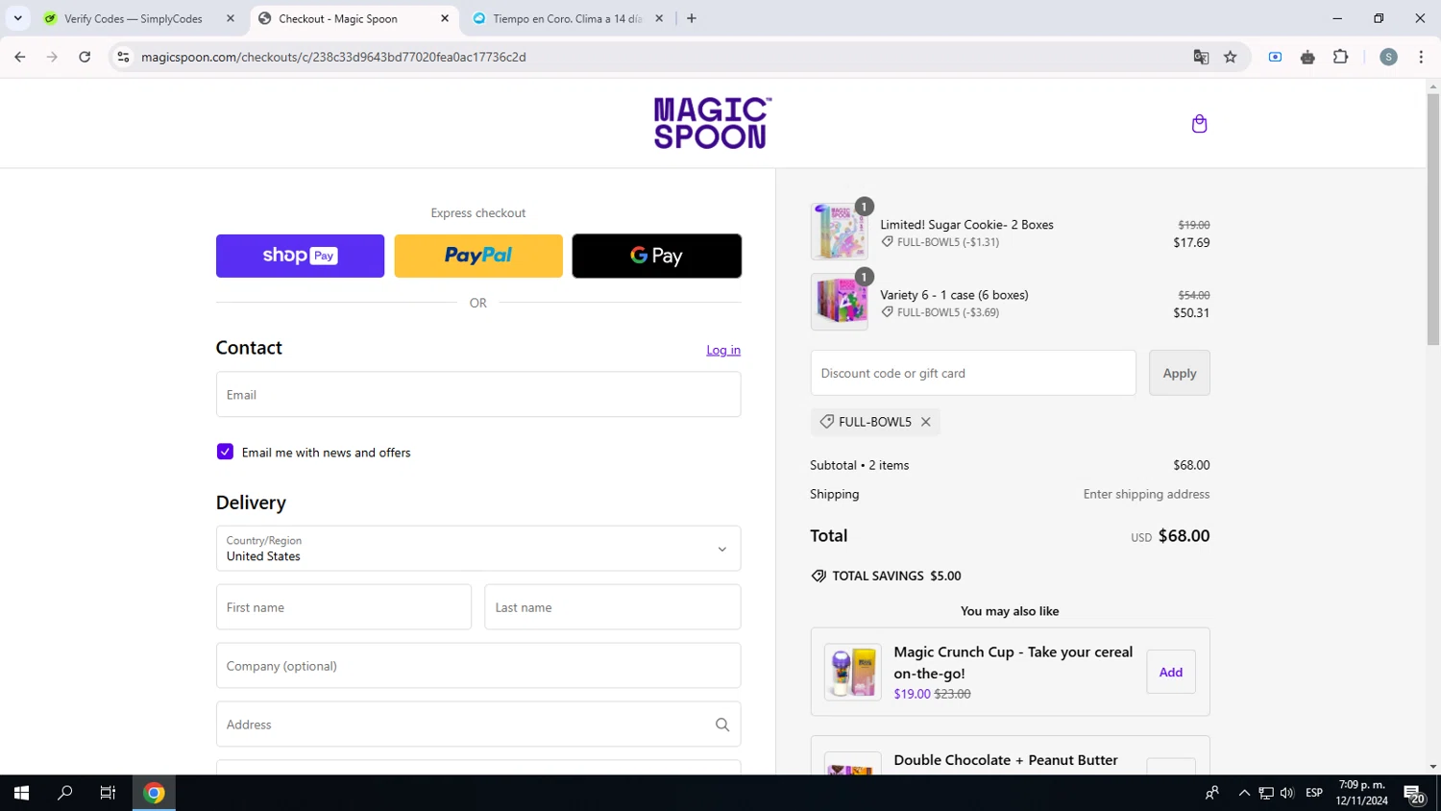Focus the Address input field
This screenshot has height=811, width=1441.
tap(478, 725)
